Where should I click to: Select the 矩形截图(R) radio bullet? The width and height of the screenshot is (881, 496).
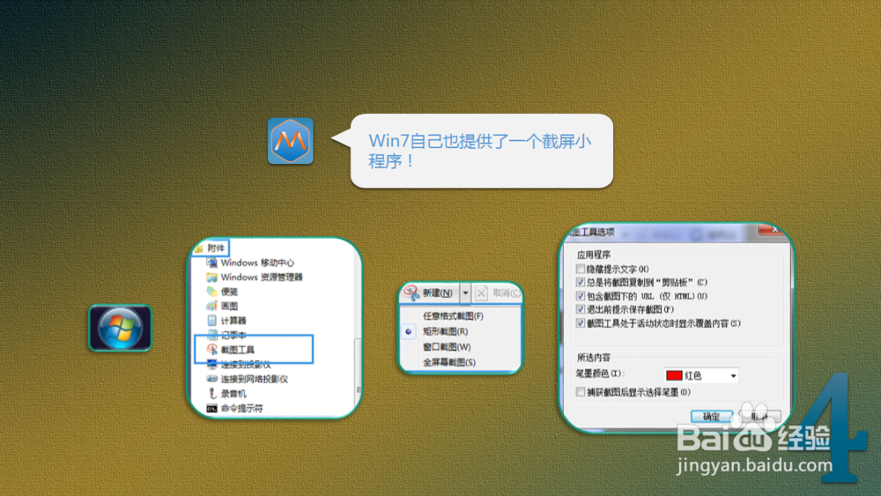click(x=409, y=331)
